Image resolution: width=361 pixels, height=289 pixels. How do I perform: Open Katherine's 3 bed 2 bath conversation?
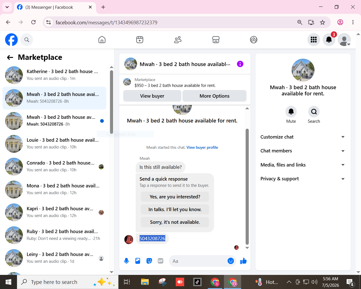click(x=54, y=75)
